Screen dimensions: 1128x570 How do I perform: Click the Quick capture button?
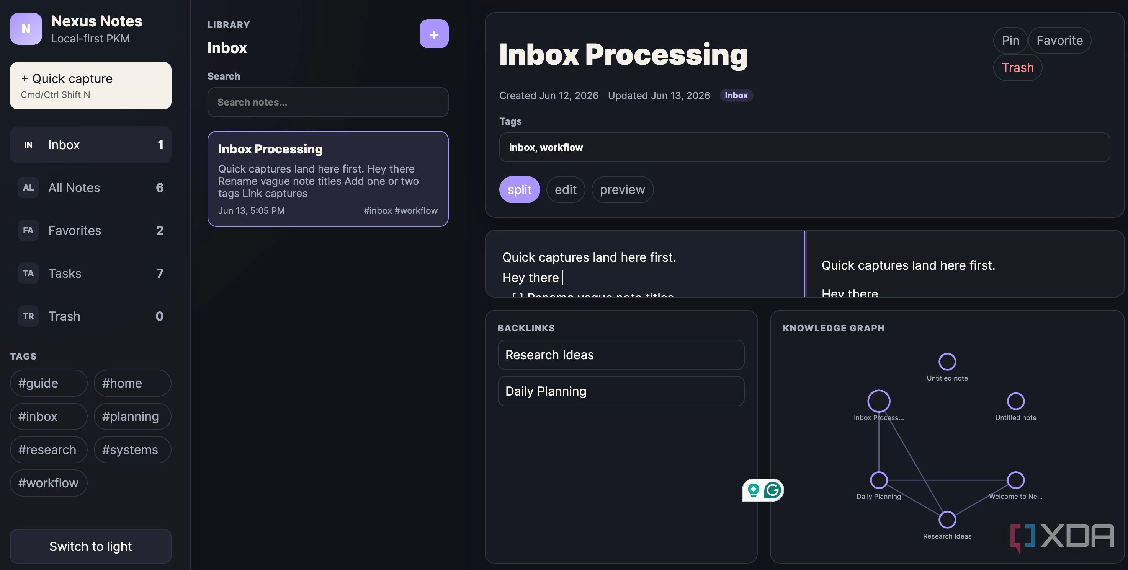click(x=91, y=86)
